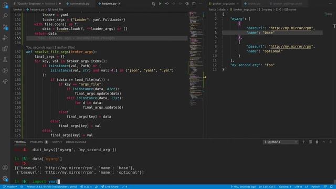
Task: Open the Run and Debug view
Action: (x=5, y=38)
